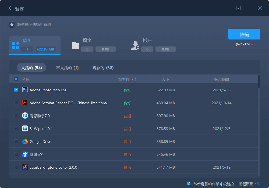Screen dimensions: 269x188
Task: Open the 現存的 (38) tab
Action: (x=103, y=68)
